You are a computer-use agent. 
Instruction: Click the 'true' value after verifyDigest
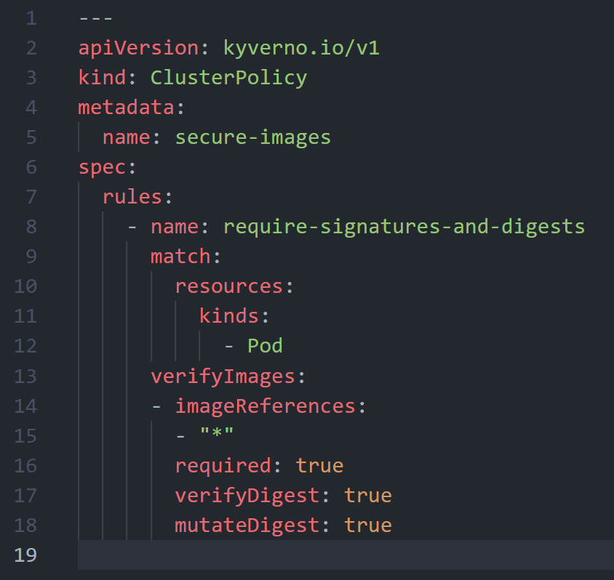(x=367, y=496)
